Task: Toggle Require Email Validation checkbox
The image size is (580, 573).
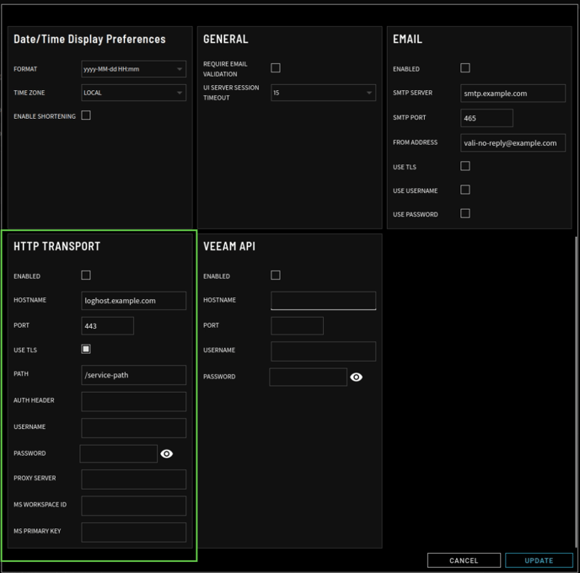Action: pos(276,68)
